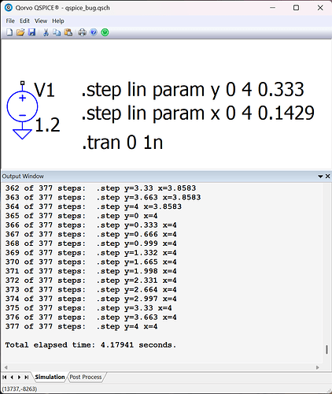Switch to the Simulation tab
The width and height of the screenshot is (332, 394).
pyautogui.click(x=50, y=377)
